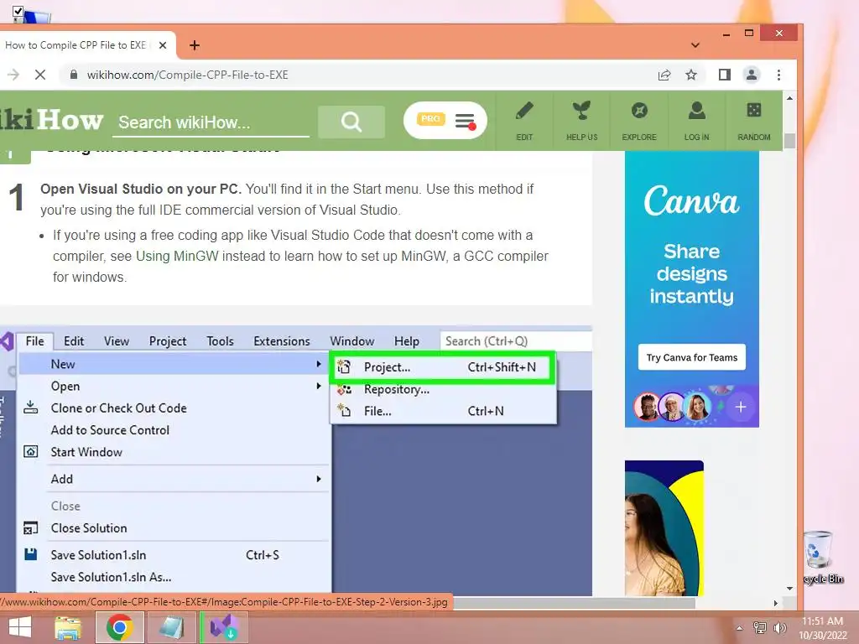Viewport: 859px width, 644px height.
Task: Click the Visual Studio Installer icon on the taskbar
Action: (x=225, y=627)
